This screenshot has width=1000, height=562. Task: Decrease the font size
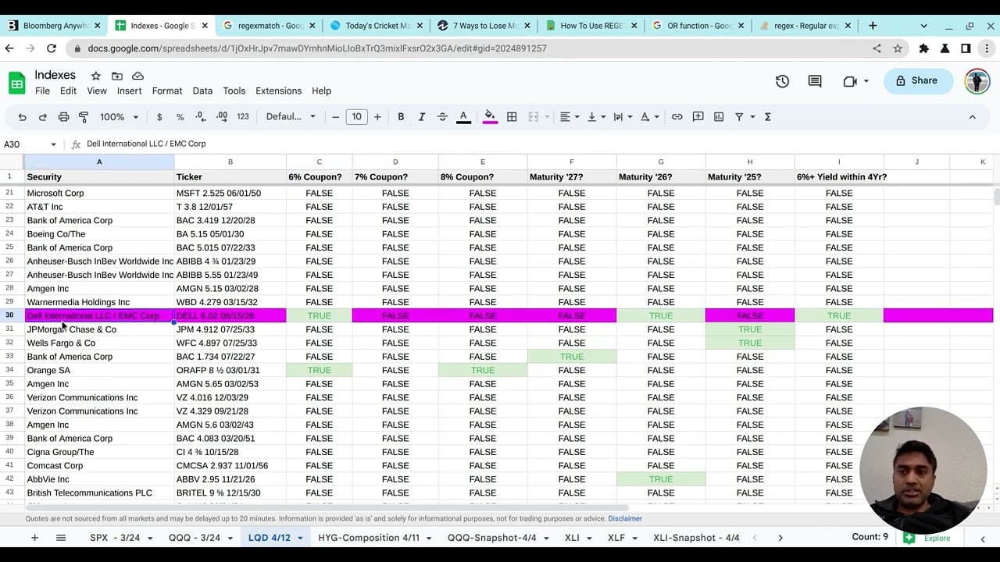coord(336,117)
